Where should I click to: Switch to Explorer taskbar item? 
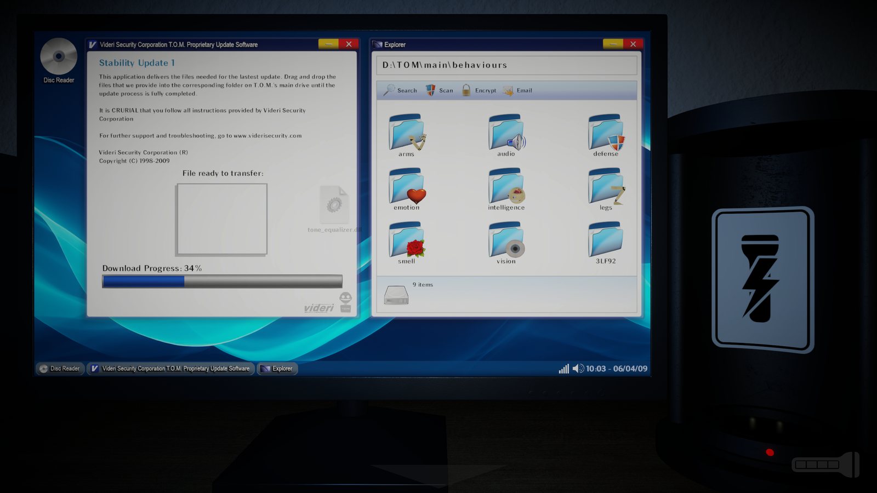(277, 369)
